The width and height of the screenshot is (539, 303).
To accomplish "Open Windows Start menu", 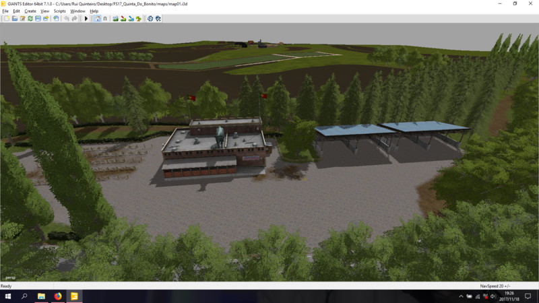I will (x=7, y=296).
